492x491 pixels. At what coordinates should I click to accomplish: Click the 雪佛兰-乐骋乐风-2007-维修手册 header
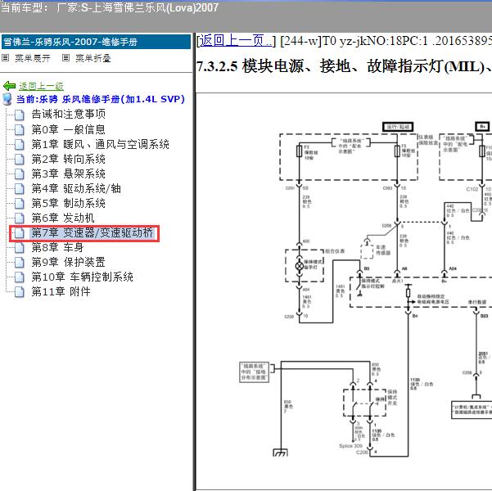pos(96,42)
